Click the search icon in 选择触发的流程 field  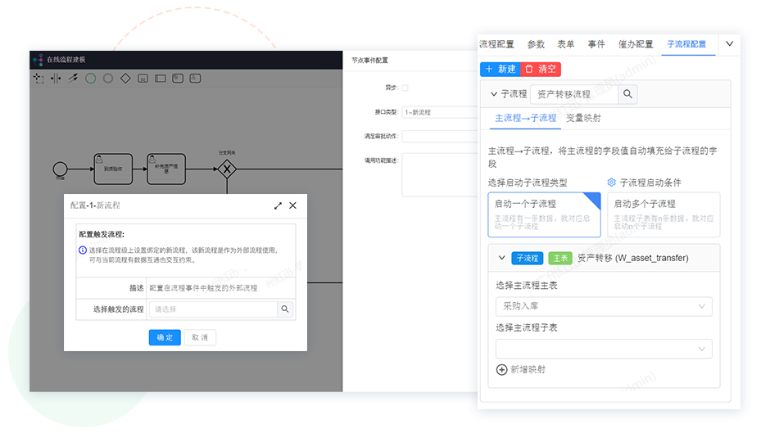click(x=285, y=309)
